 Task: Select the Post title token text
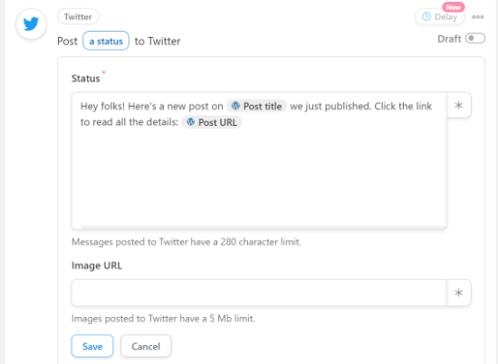point(263,106)
